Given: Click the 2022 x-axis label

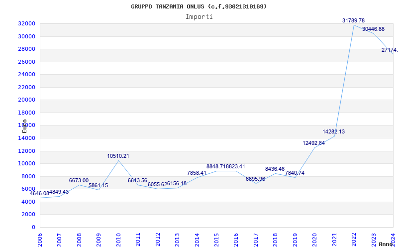Looking at the screenshot, I should (354, 240).
